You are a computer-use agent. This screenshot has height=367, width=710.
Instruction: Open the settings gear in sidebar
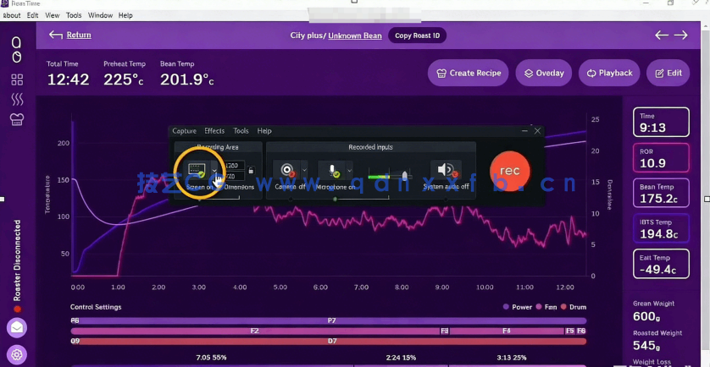[x=16, y=354]
